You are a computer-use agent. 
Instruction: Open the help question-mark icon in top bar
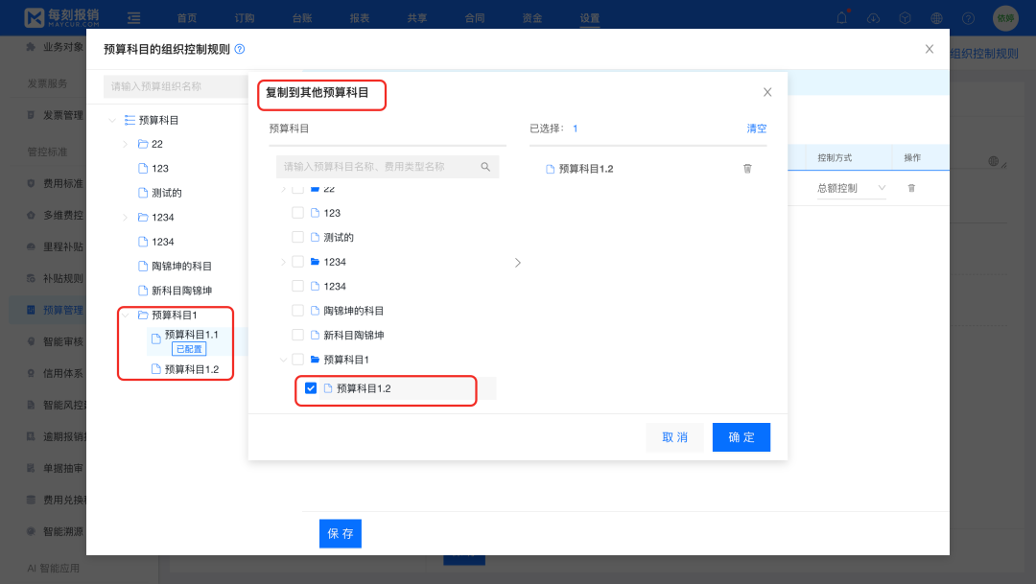[x=968, y=17]
